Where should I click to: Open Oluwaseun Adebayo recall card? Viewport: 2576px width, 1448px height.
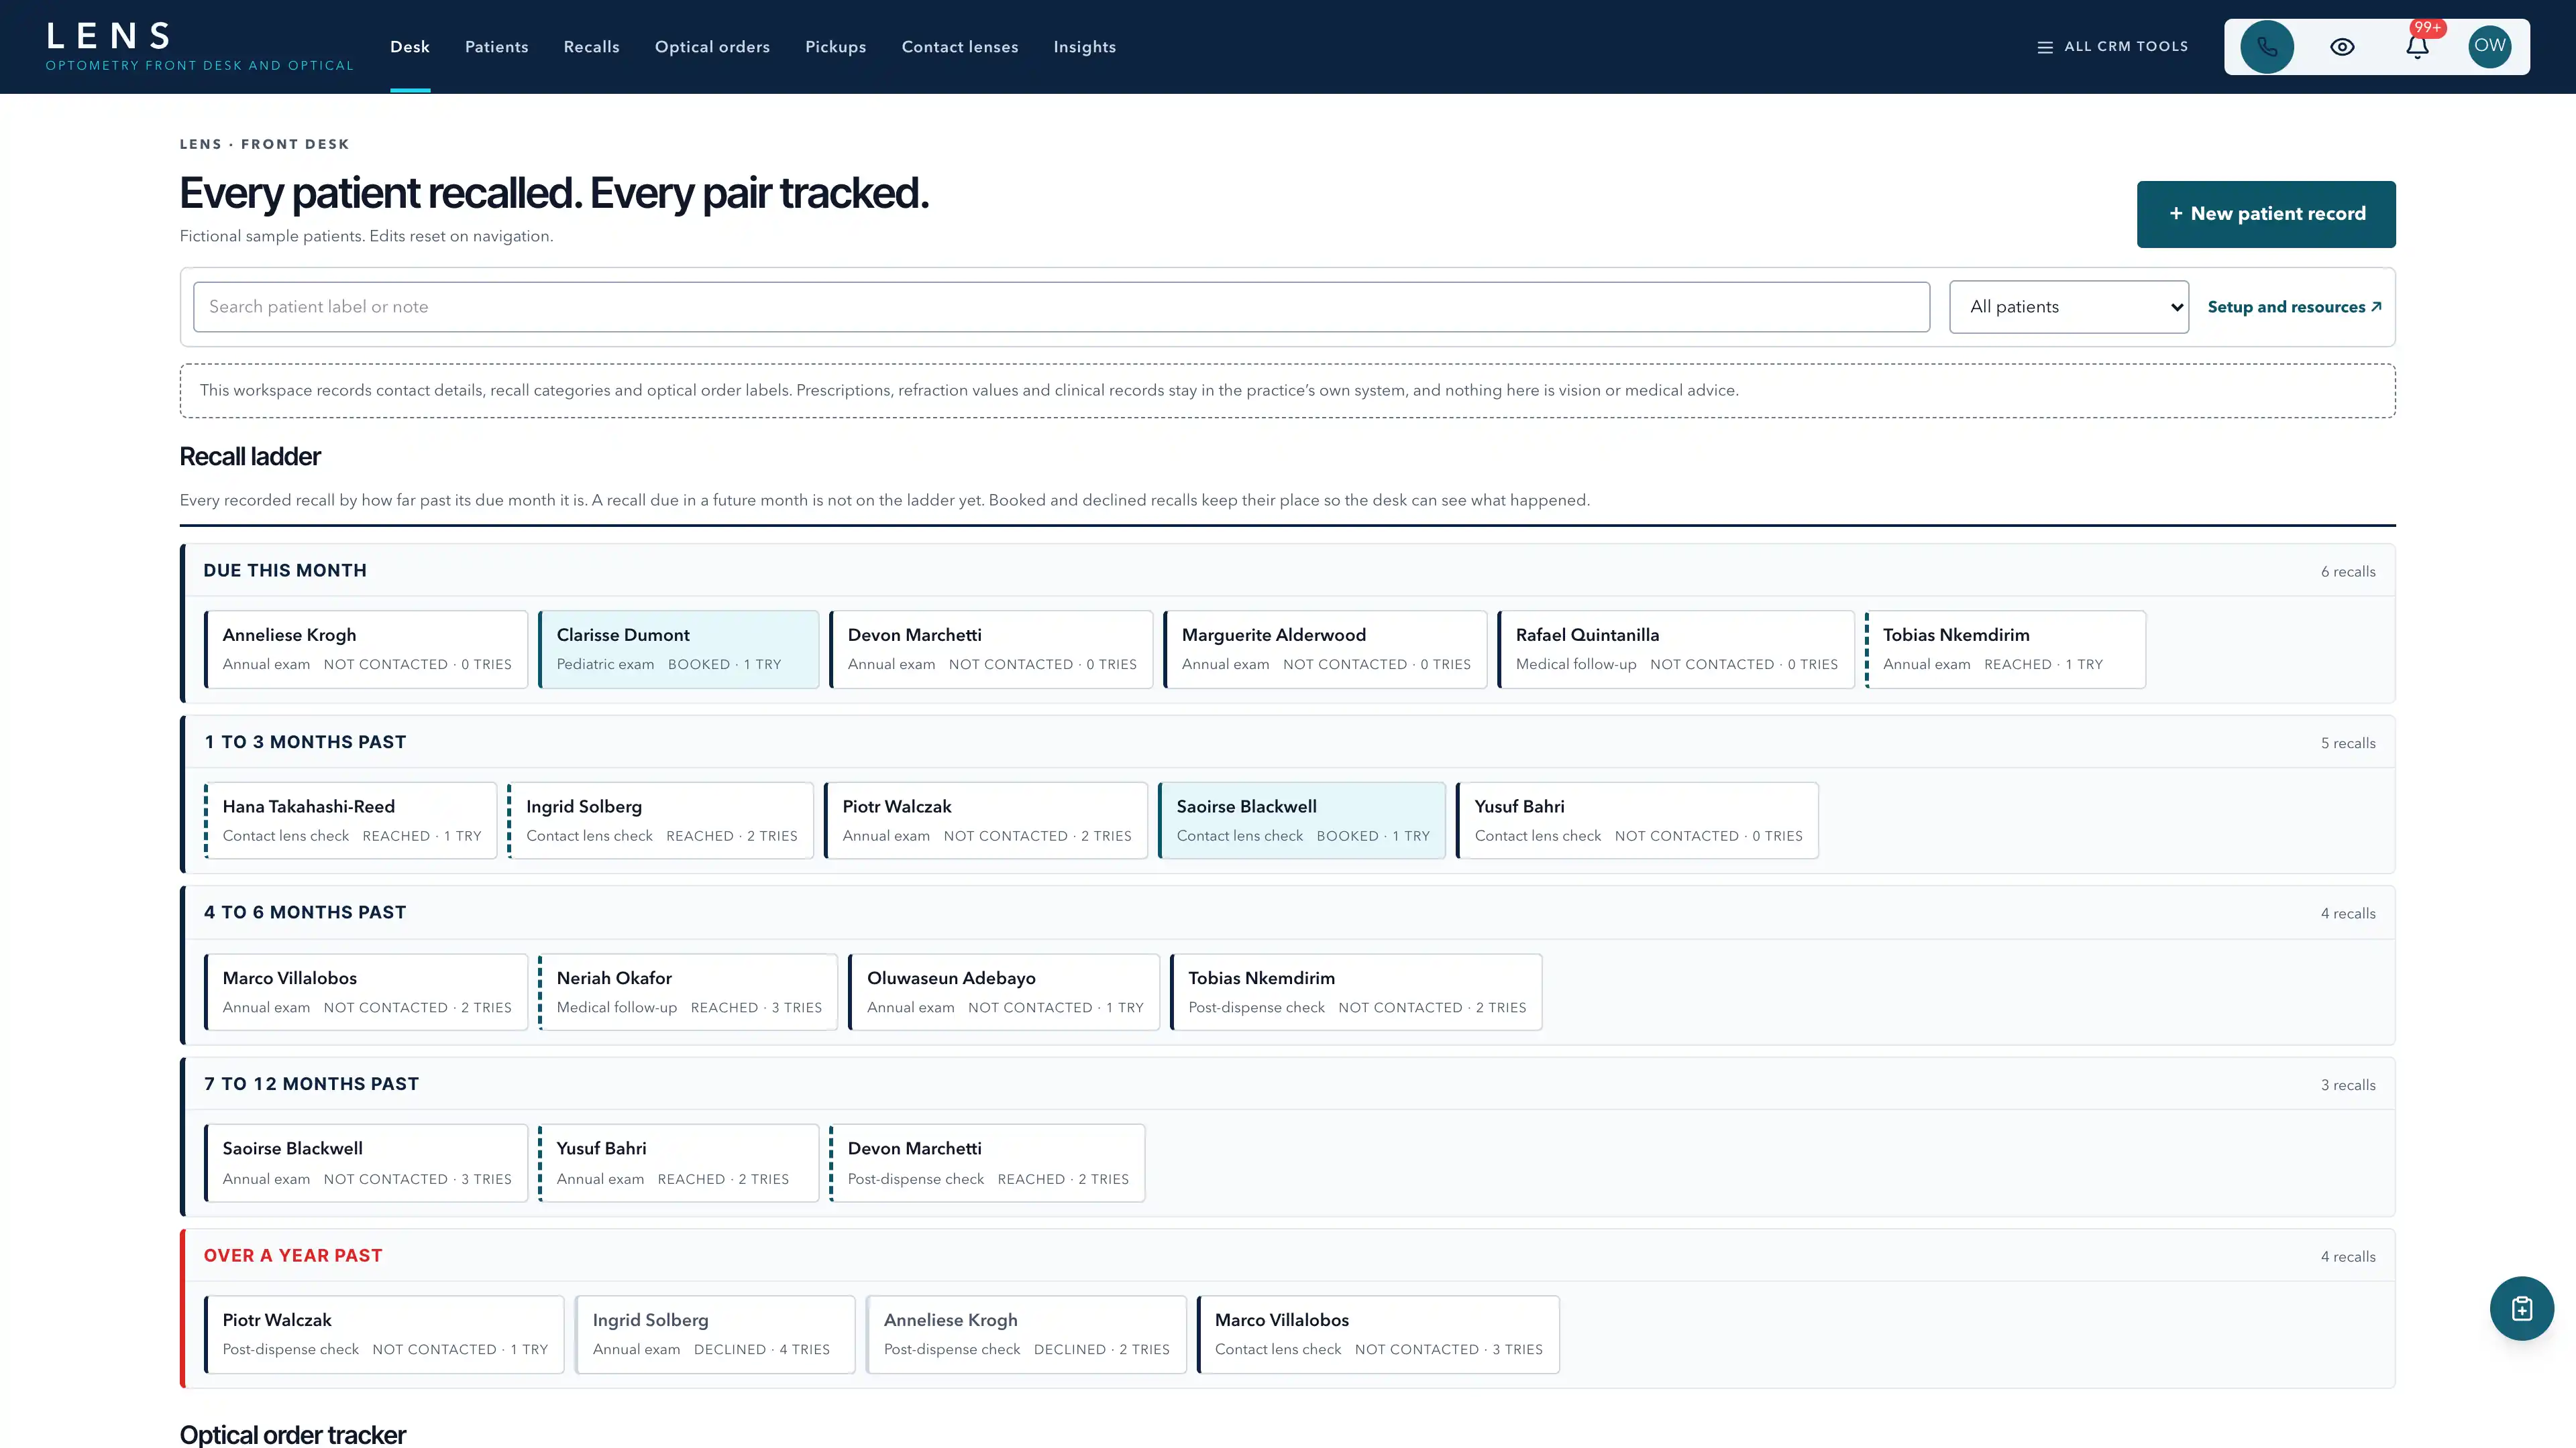(x=1004, y=991)
